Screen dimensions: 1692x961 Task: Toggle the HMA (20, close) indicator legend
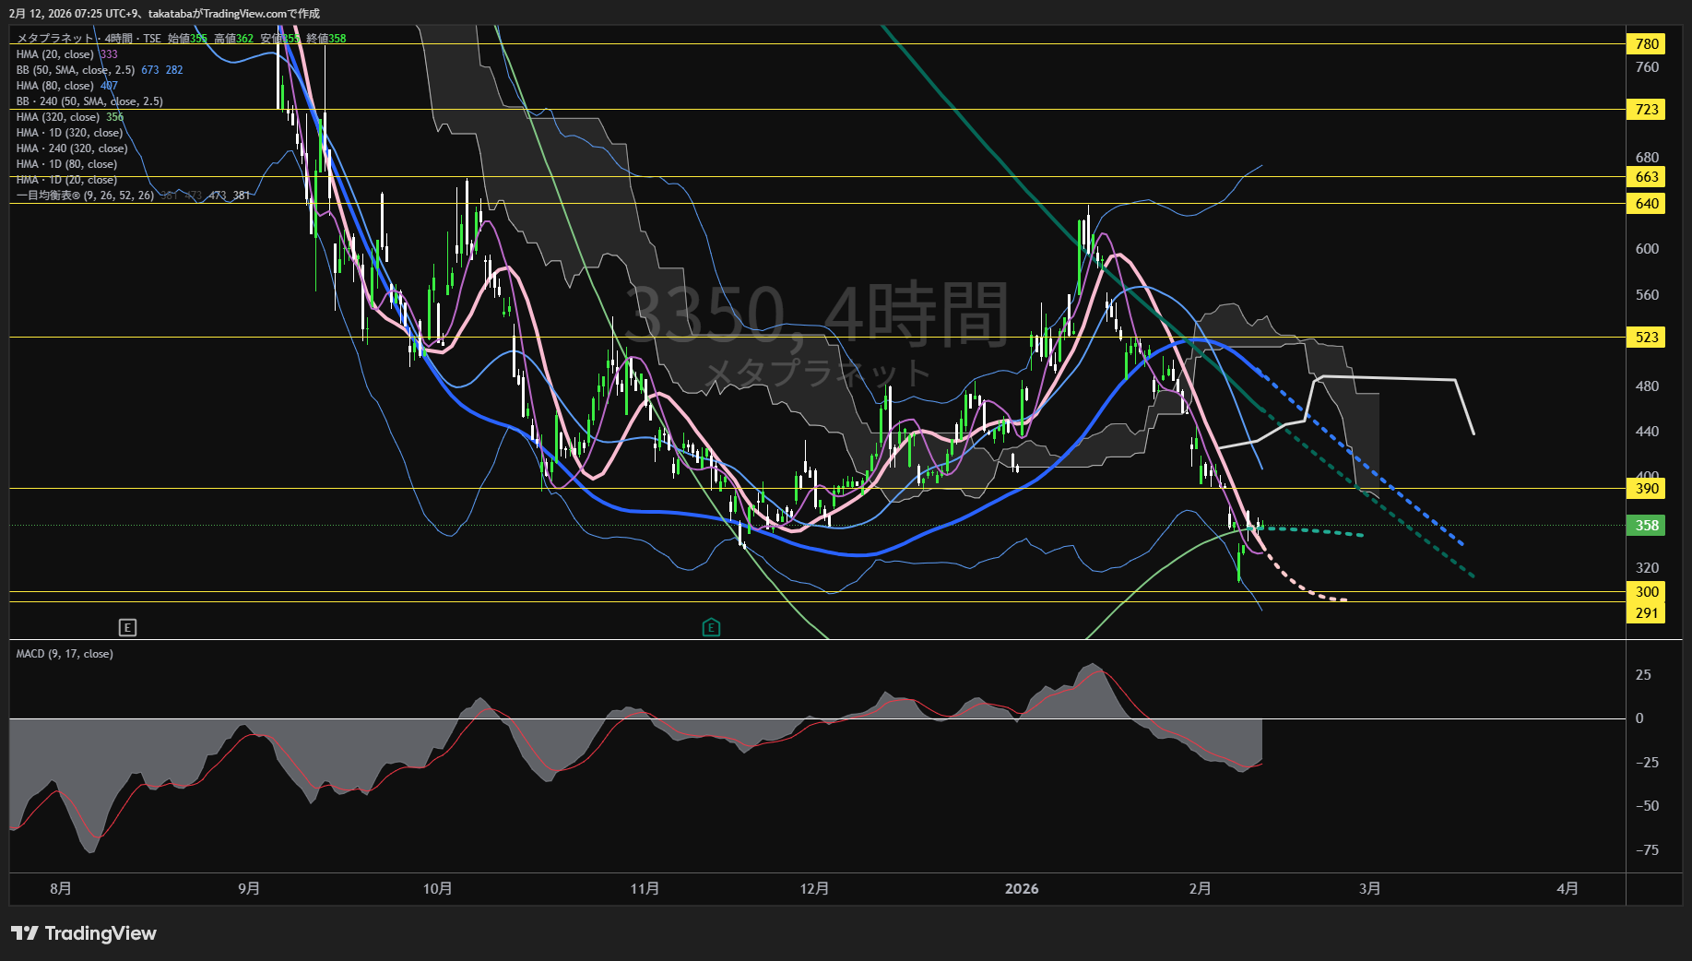pyautogui.click(x=55, y=54)
